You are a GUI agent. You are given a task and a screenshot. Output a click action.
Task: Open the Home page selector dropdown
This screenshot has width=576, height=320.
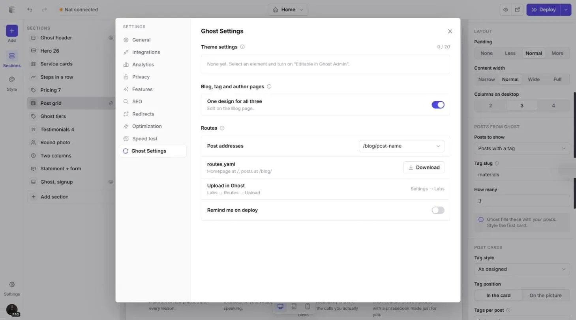(x=288, y=9)
